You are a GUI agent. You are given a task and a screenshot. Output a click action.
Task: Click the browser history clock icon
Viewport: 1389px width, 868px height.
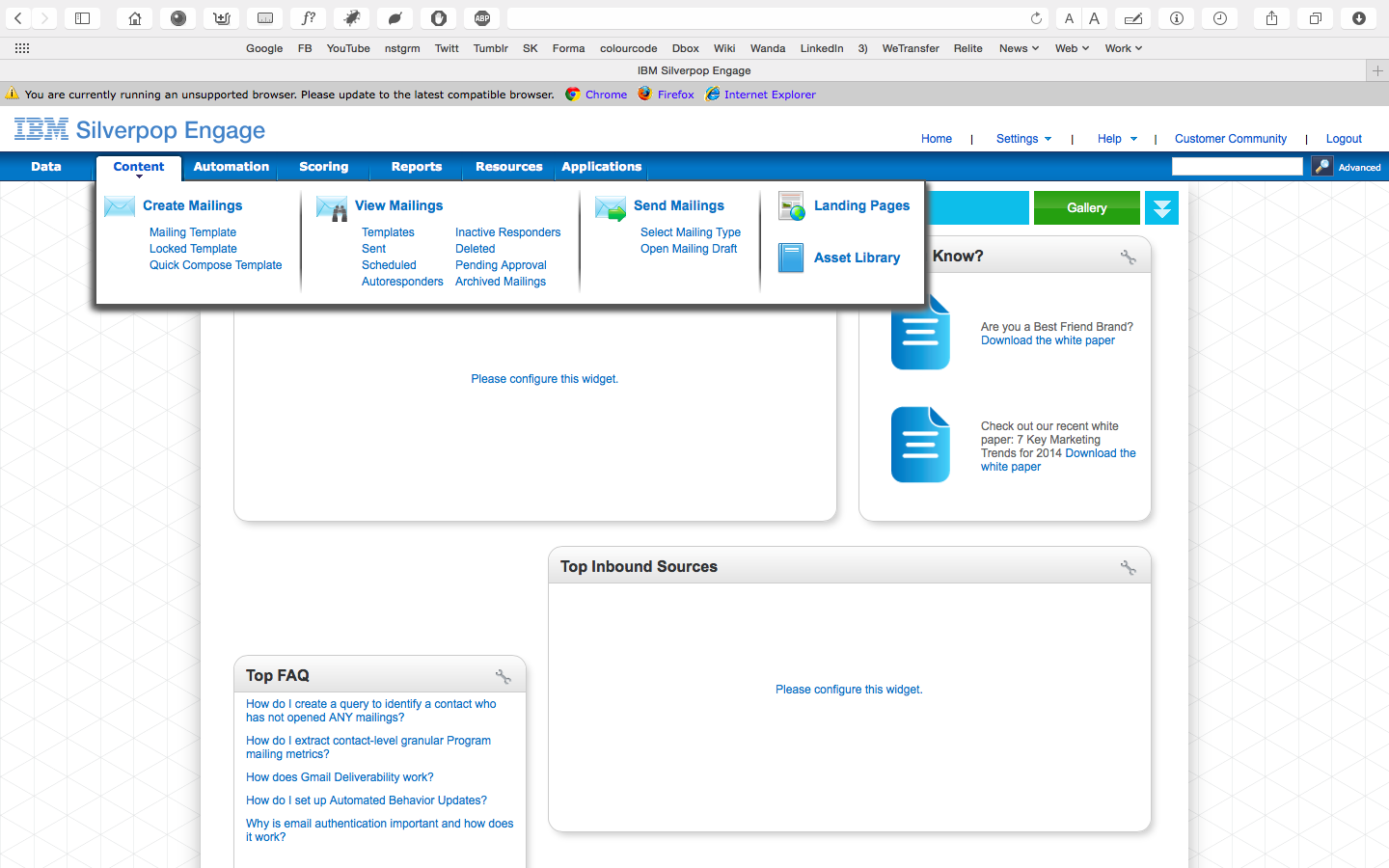(x=1219, y=18)
